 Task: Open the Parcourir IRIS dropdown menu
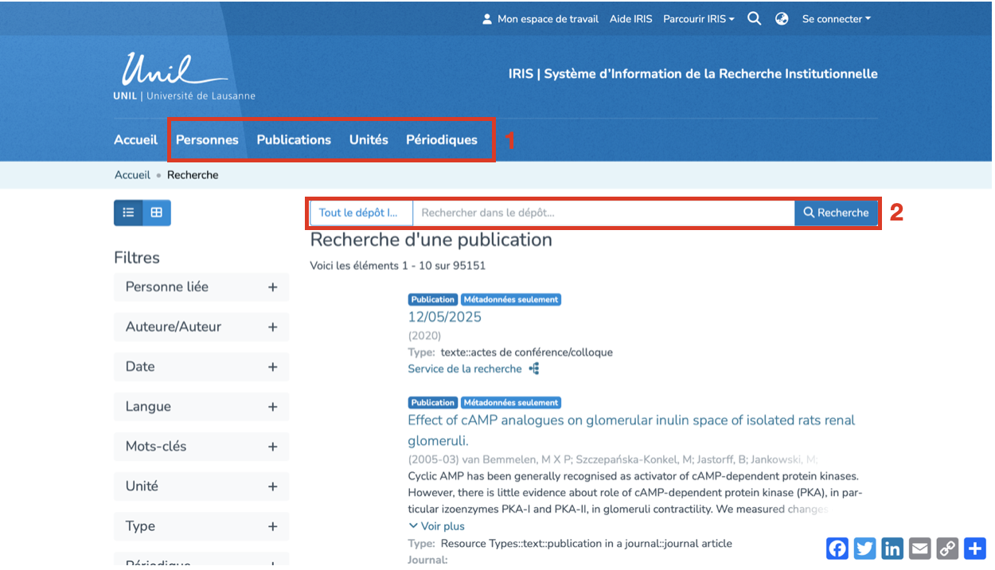point(699,19)
